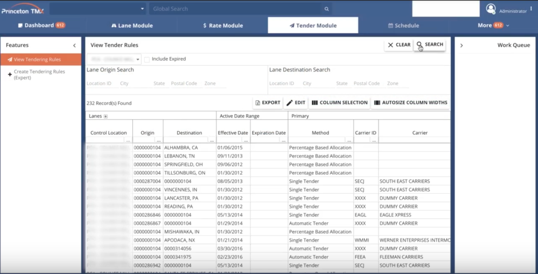Expand the Work Queue panel chevron
Image resolution: width=538 pixels, height=274 pixels.
pos(461,45)
